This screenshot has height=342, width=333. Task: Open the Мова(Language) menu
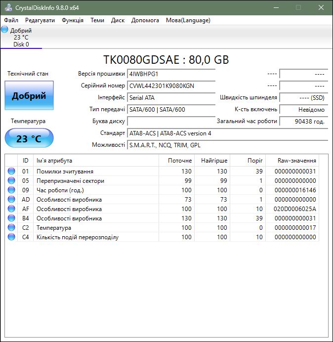click(x=188, y=20)
